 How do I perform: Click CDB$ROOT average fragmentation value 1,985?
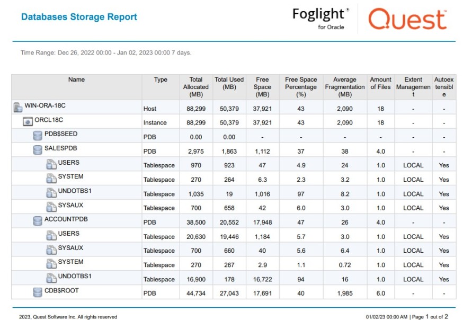[x=345, y=294]
